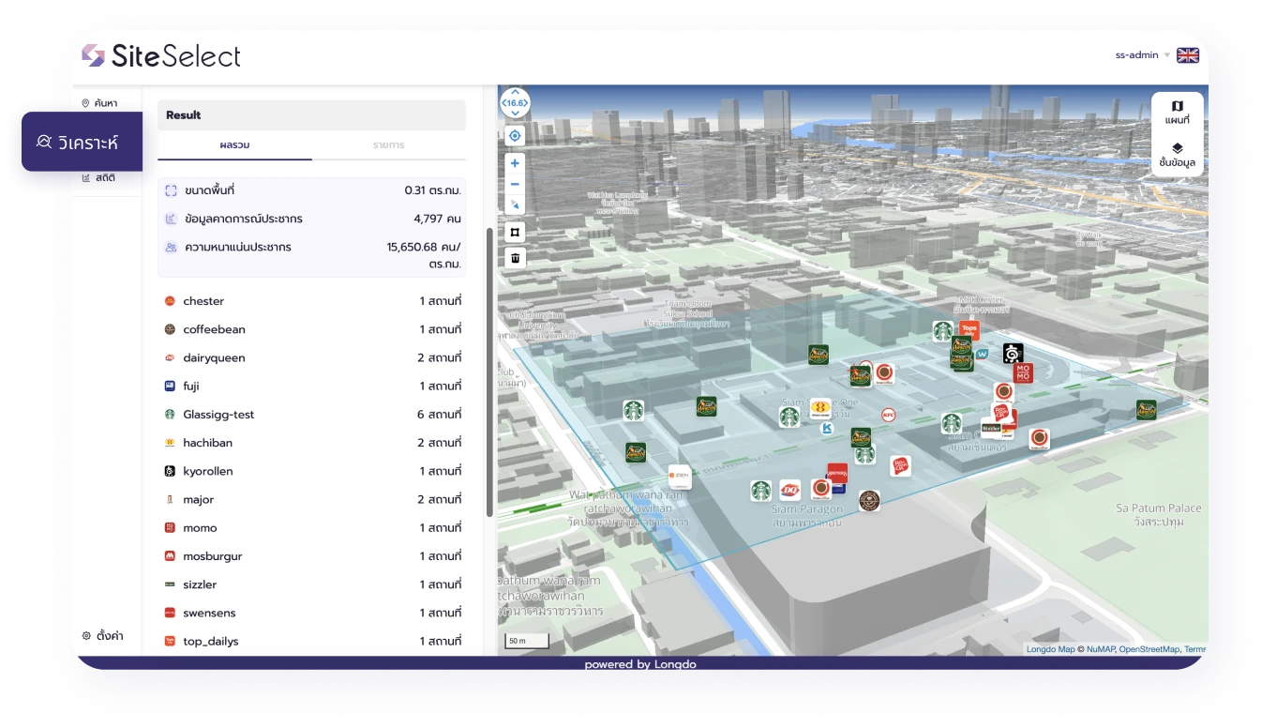Delete the drawn area with trash icon
Viewport: 1262px width, 728px height.
[x=515, y=258]
